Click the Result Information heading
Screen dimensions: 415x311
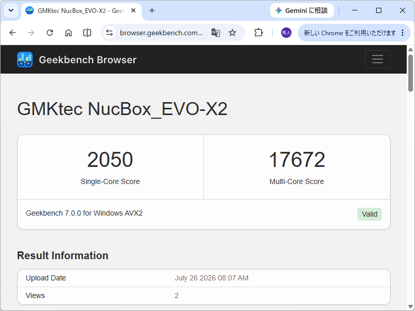[63, 256]
